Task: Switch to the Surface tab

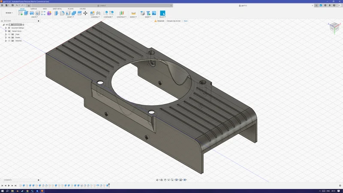Action: 34,9
